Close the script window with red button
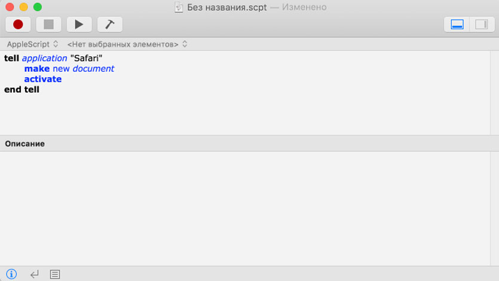This screenshot has height=281, width=499. [10, 7]
